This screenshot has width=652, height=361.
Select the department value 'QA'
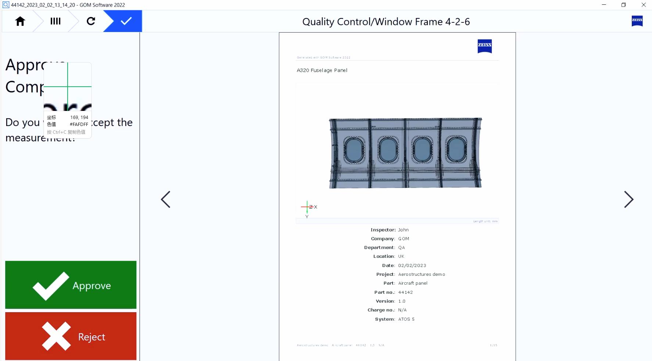pyautogui.click(x=401, y=248)
